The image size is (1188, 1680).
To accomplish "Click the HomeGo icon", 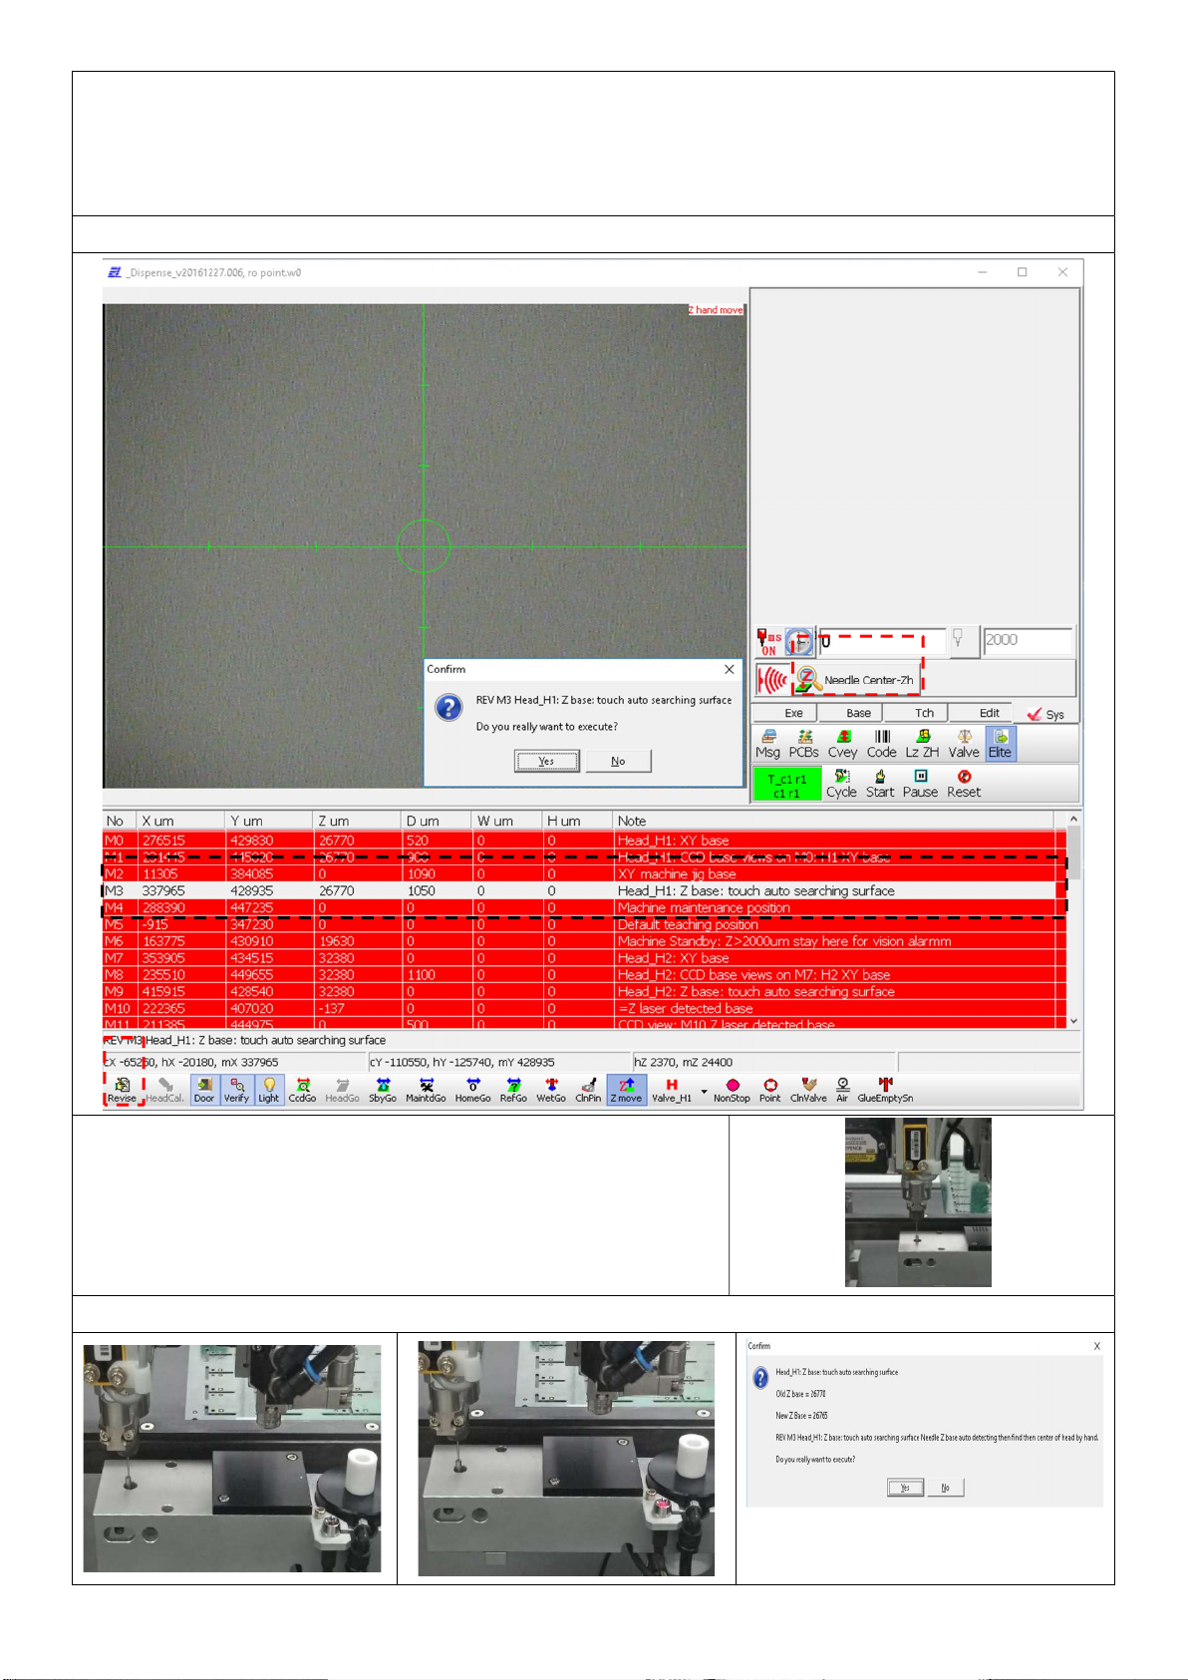I will point(472,1090).
